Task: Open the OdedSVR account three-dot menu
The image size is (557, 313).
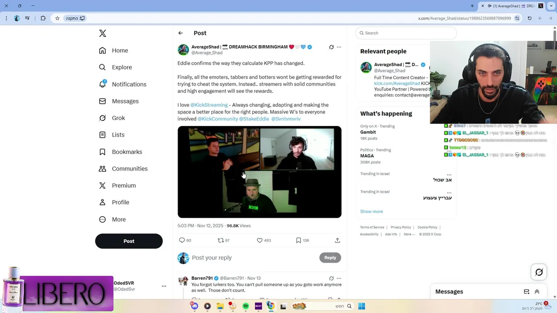Action: [x=164, y=286]
